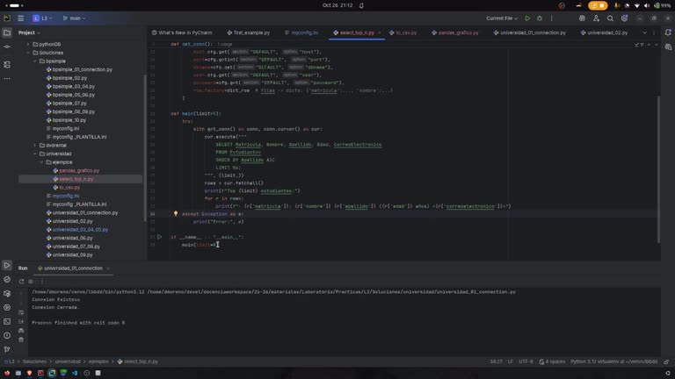Debug the current file with bug icon
The width and height of the screenshot is (675, 379).
click(540, 18)
